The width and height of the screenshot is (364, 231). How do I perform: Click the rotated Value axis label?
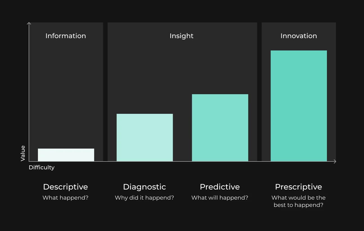tap(23, 153)
